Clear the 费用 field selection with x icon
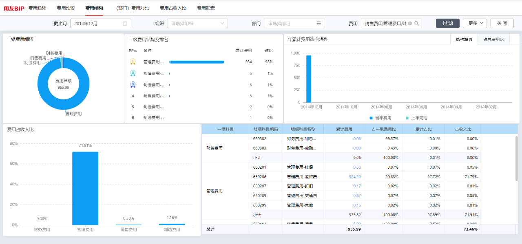Screen dimensions: 522x244 pyautogui.click(x=410, y=24)
